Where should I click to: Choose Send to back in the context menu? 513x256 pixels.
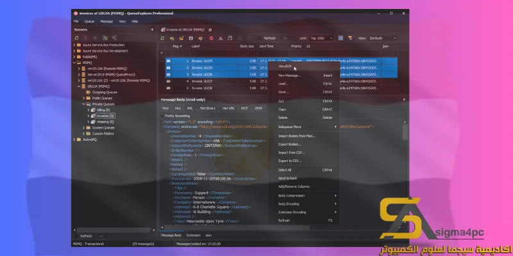(x=304, y=179)
